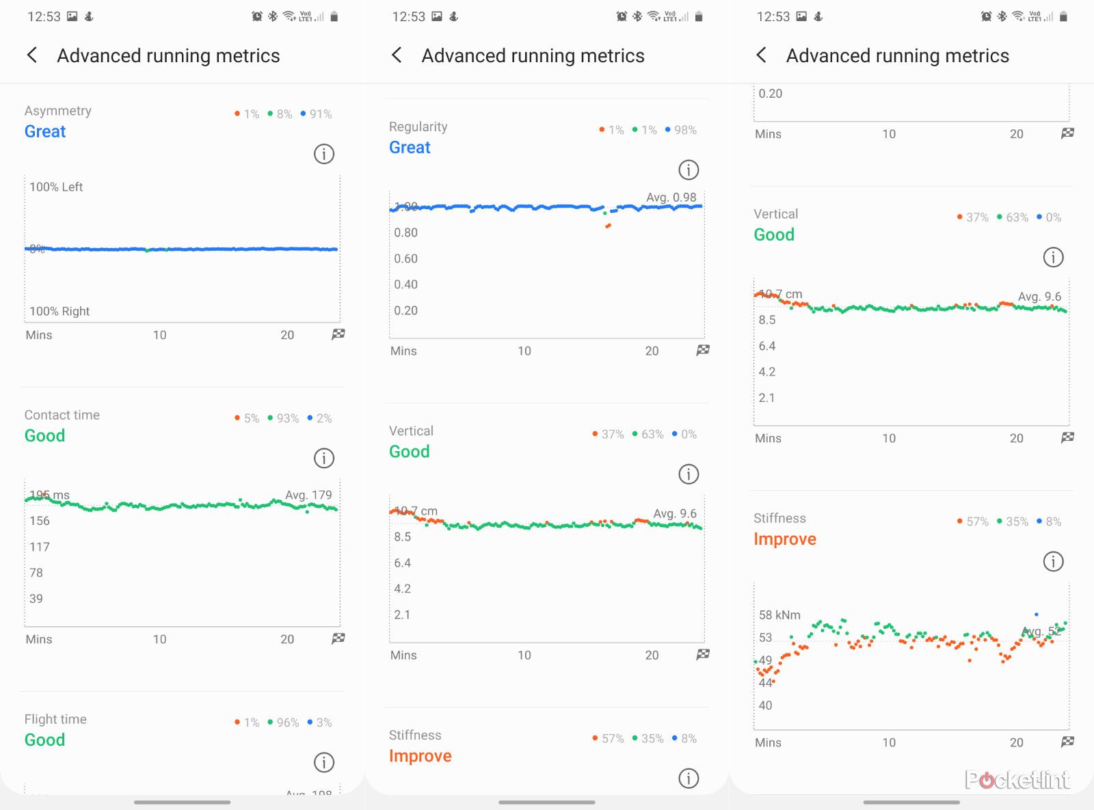The height and width of the screenshot is (810, 1094).
Task: Go back from the middle phone screen
Action: tap(397, 55)
